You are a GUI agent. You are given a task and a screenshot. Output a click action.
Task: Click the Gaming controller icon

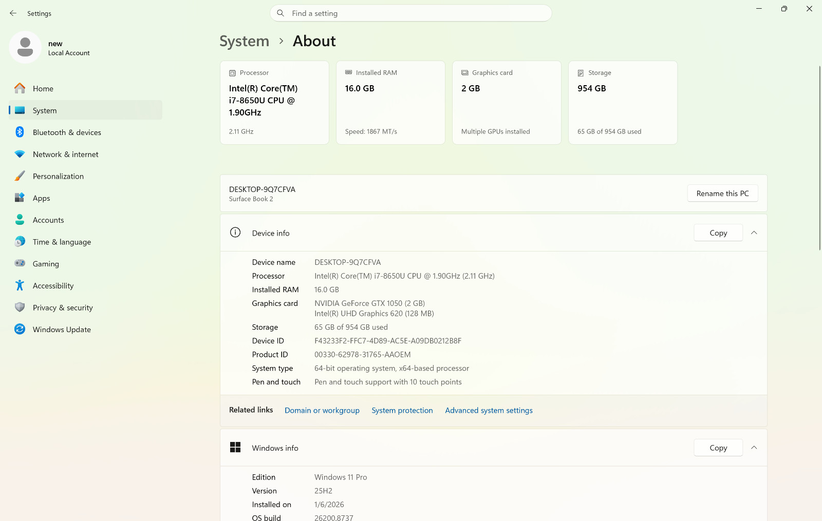click(x=20, y=263)
